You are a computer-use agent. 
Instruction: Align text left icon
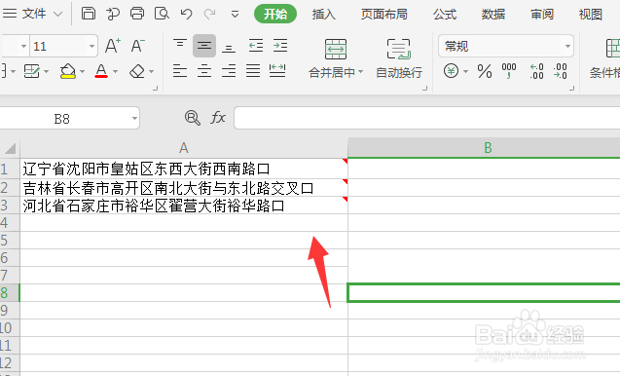[180, 71]
